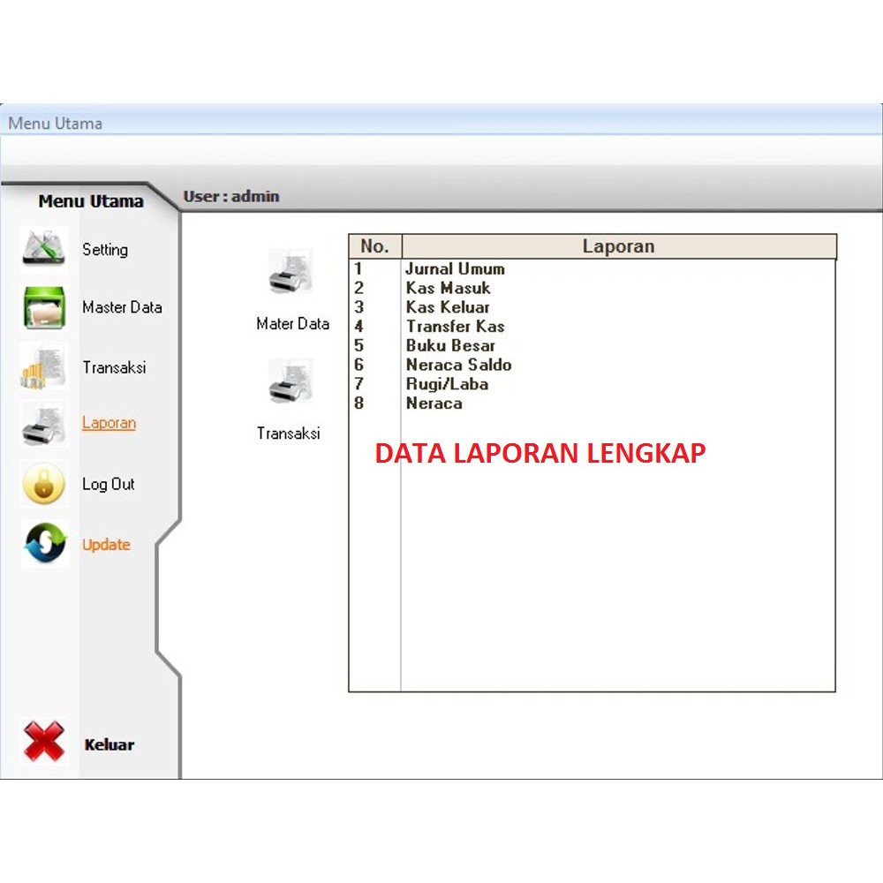Click the red X Keluar icon
This screenshot has height=883, width=883.
pyautogui.click(x=44, y=742)
